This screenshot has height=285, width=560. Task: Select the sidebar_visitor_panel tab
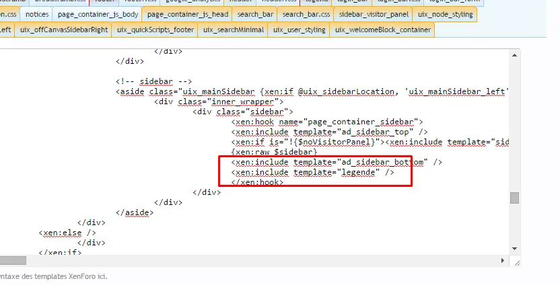(x=374, y=15)
